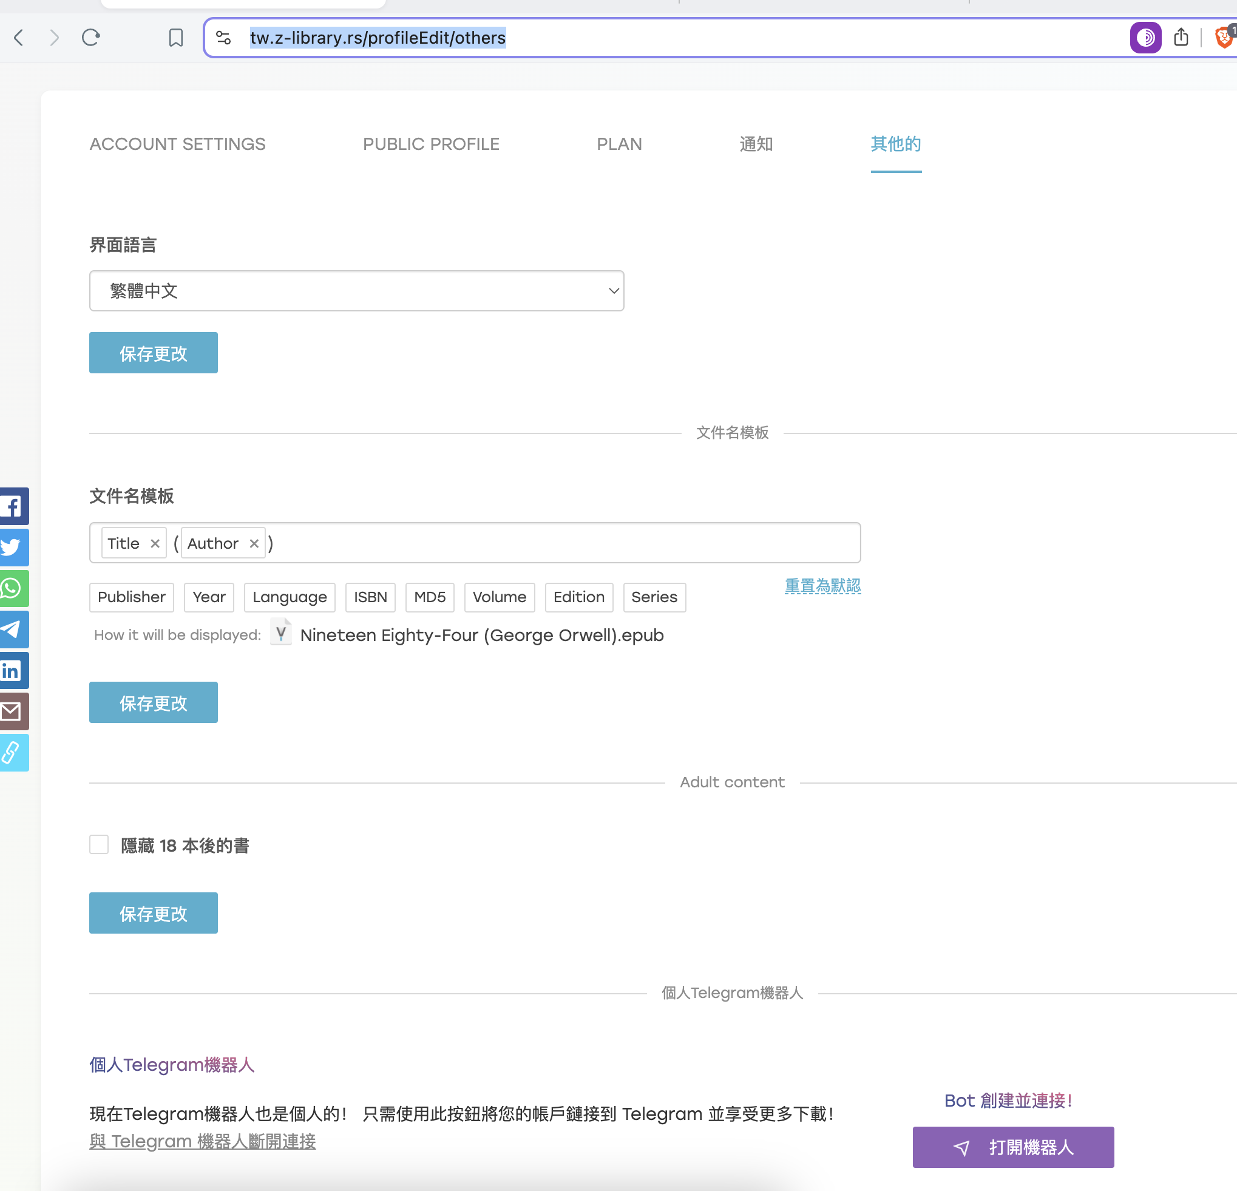This screenshot has height=1191, width=1237.
Task: Share on LinkedIn via sidebar icon
Action: [x=13, y=670]
